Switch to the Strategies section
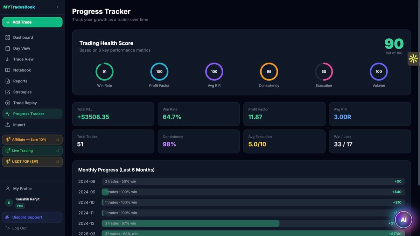This screenshot has height=236, width=420. [22, 92]
